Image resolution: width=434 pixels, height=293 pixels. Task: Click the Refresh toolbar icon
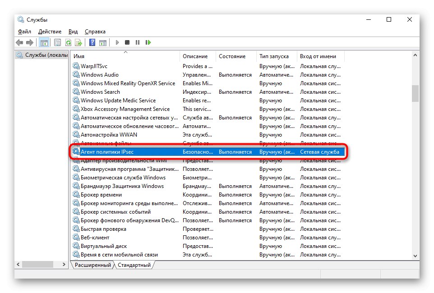(x=68, y=42)
